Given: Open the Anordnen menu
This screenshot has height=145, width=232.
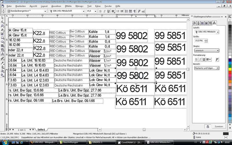Looking at the screenshot, I should pos(56,6).
